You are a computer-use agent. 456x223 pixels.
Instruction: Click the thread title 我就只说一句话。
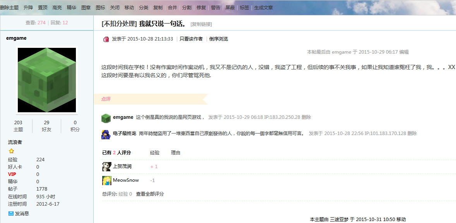(162, 24)
